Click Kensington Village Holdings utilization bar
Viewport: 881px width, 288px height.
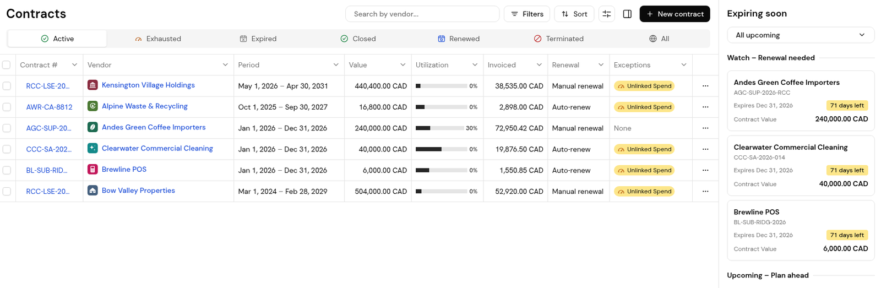441,86
